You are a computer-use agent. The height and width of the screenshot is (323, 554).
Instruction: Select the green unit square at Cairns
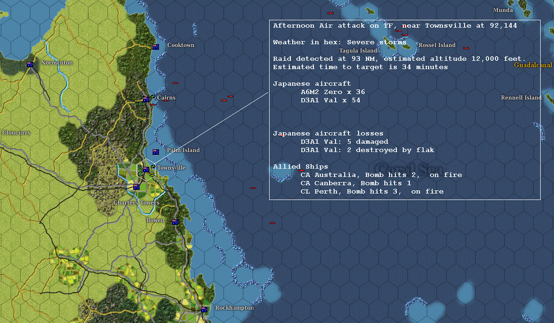coord(141,104)
